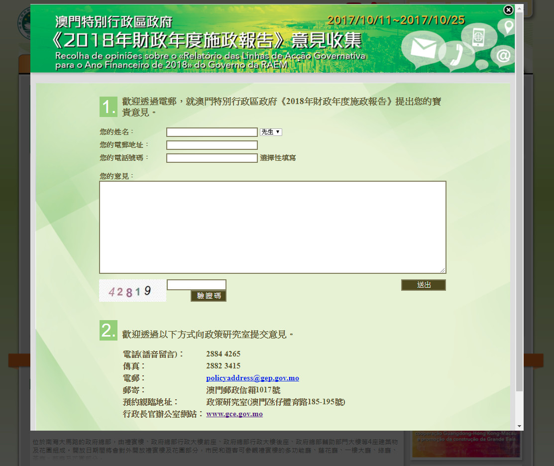The height and width of the screenshot is (466, 554).
Task: Click the captcha code entry box
Action: pos(196,285)
